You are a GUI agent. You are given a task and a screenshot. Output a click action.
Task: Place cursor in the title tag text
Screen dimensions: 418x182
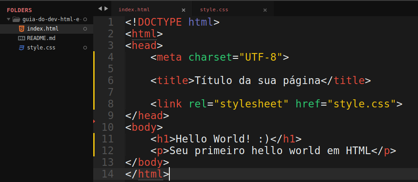point(258,80)
